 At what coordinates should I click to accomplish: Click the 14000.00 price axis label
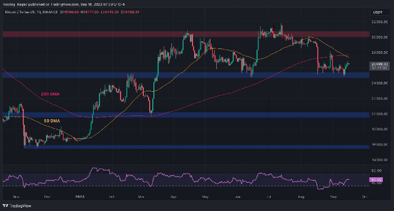(x=379, y=160)
